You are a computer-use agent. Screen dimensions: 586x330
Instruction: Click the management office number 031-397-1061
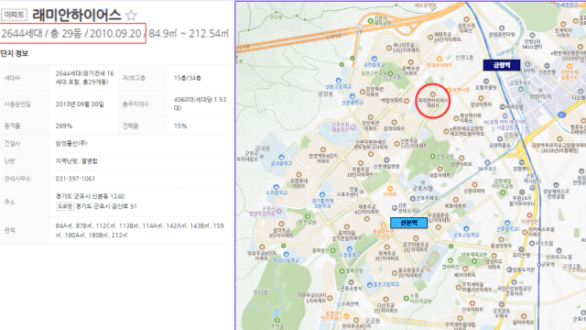pyautogui.click(x=75, y=179)
